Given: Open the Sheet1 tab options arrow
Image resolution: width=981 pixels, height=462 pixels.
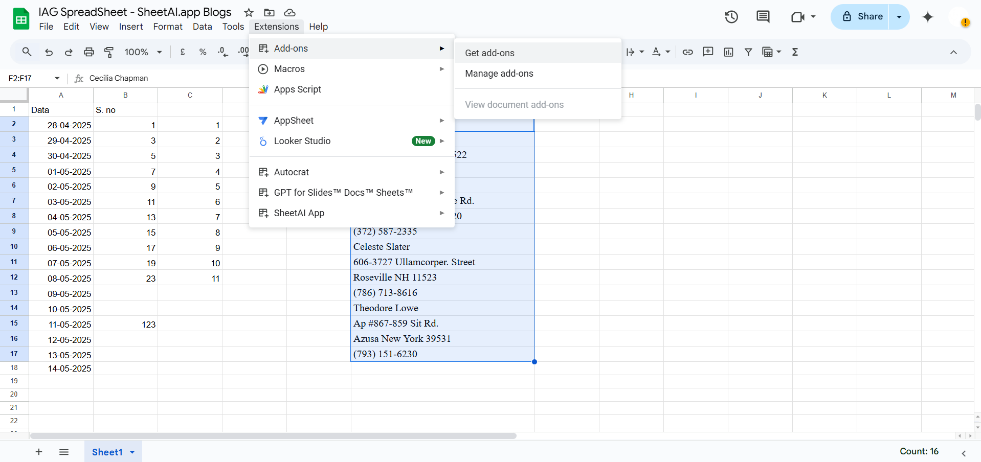Looking at the screenshot, I should pyautogui.click(x=132, y=452).
